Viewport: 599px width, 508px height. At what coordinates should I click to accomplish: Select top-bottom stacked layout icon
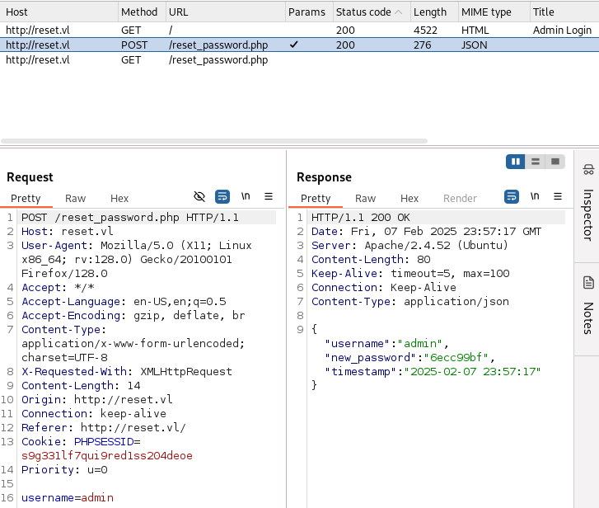(536, 162)
